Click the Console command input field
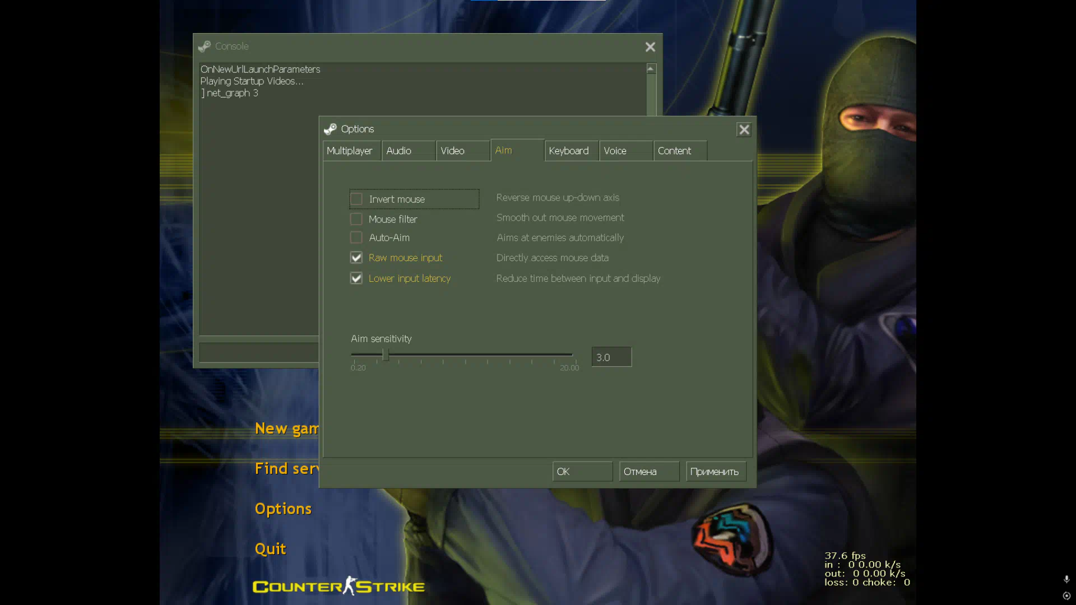This screenshot has height=605, width=1076. pyautogui.click(x=259, y=352)
